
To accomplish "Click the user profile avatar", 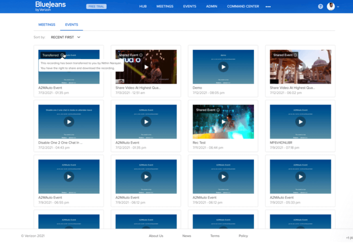I will click(331, 7).
